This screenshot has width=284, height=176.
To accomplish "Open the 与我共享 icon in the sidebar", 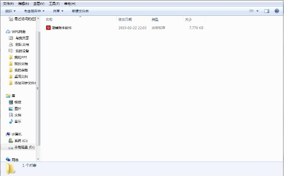I will coord(11,38).
